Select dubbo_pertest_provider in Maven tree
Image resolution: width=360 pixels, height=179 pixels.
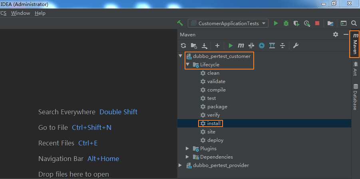pyautogui.click(x=221, y=165)
